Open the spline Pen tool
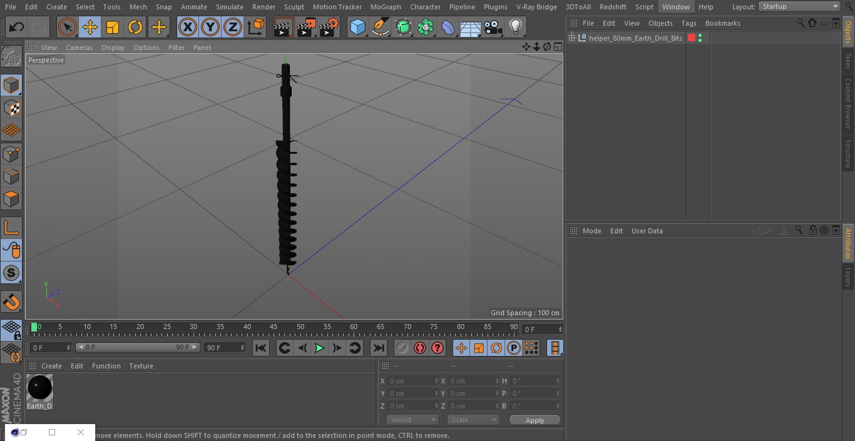The width and height of the screenshot is (855, 441). point(380,28)
